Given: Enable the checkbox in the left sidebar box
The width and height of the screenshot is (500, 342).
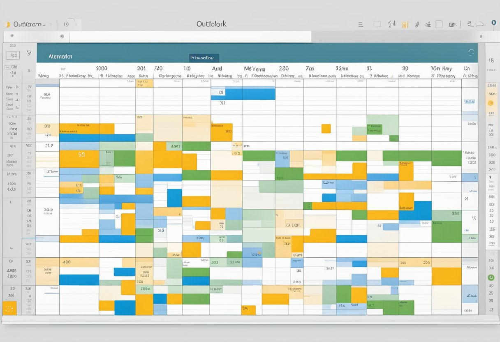Looking at the screenshot, I should pyautogui.click(x=12, y=55).
